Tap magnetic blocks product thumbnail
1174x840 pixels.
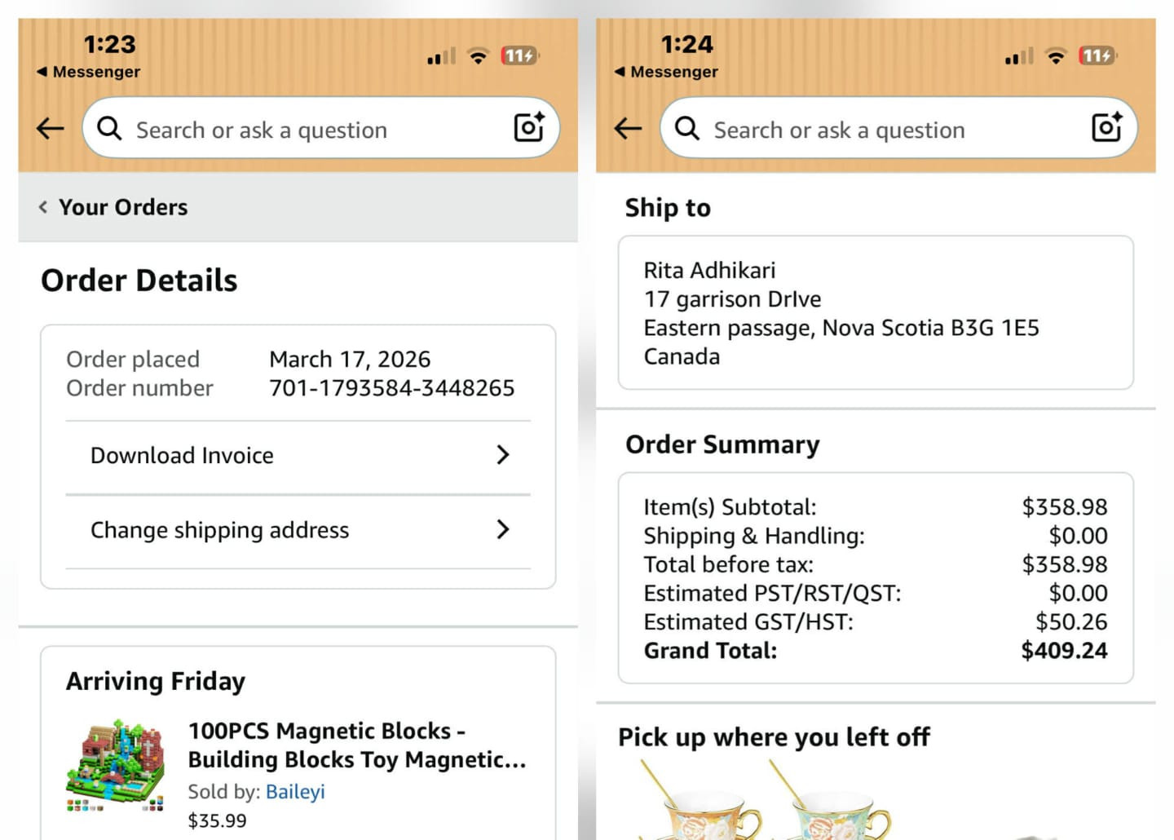tap(115, 766)
